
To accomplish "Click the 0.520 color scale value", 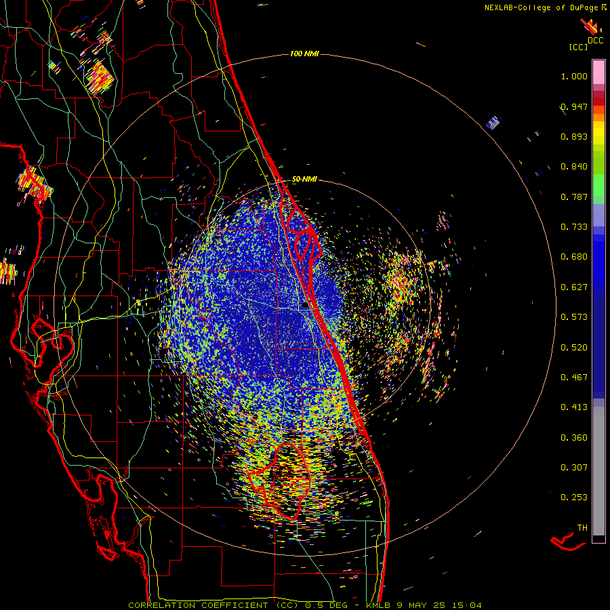I will pyautogui.click(x=574, y=348).
